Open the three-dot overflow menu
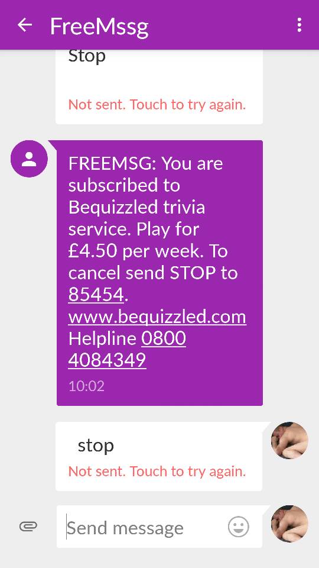The width and height of the screenshot is (319, 568). (299, 25)
